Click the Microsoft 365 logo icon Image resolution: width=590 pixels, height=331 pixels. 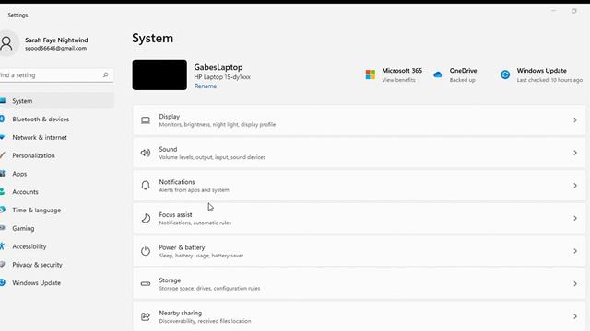coord(371,74)
